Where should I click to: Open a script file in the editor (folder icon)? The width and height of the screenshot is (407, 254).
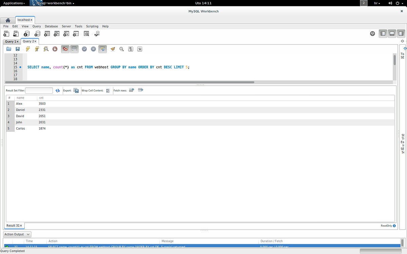pos(9,49)
